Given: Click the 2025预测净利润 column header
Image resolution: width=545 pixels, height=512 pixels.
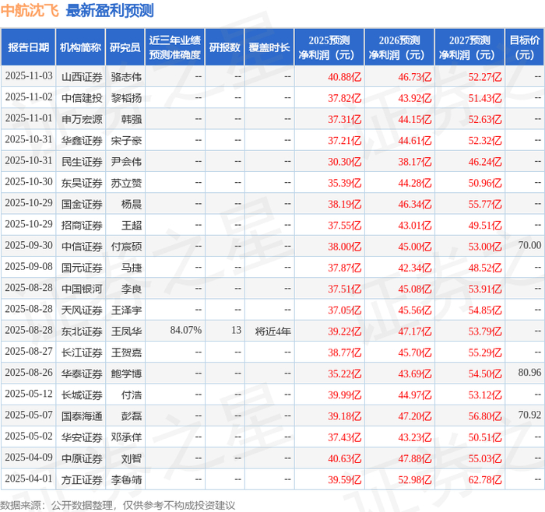Looking at the screenshot, I should [x=329, y=47].
